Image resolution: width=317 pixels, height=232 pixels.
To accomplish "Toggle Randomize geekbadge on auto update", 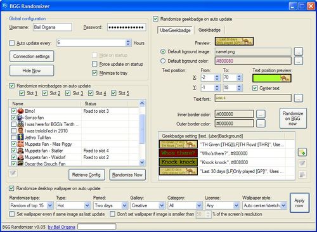I will (155, 19).
